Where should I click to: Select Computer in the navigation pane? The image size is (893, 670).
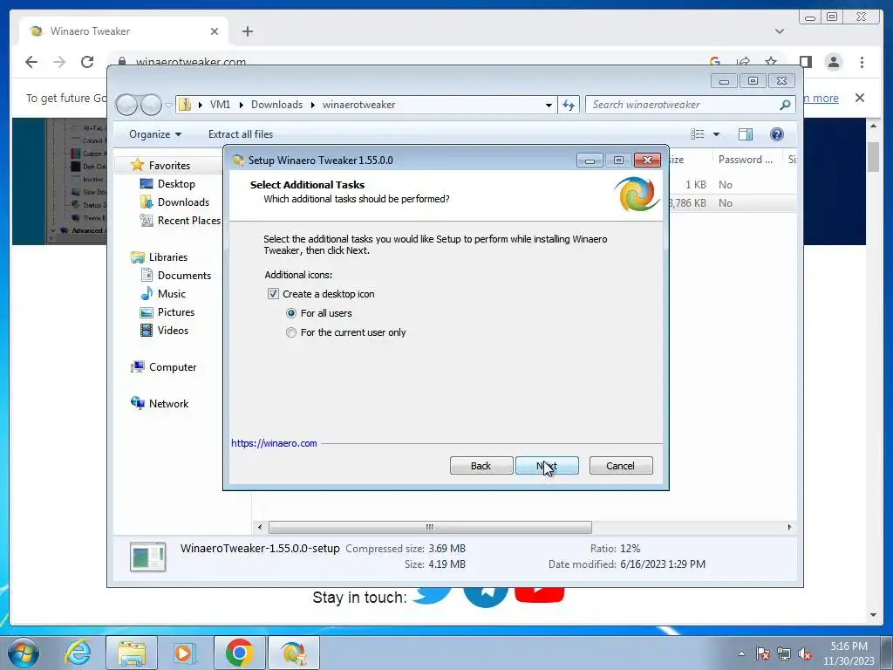(x=172, y=367)
